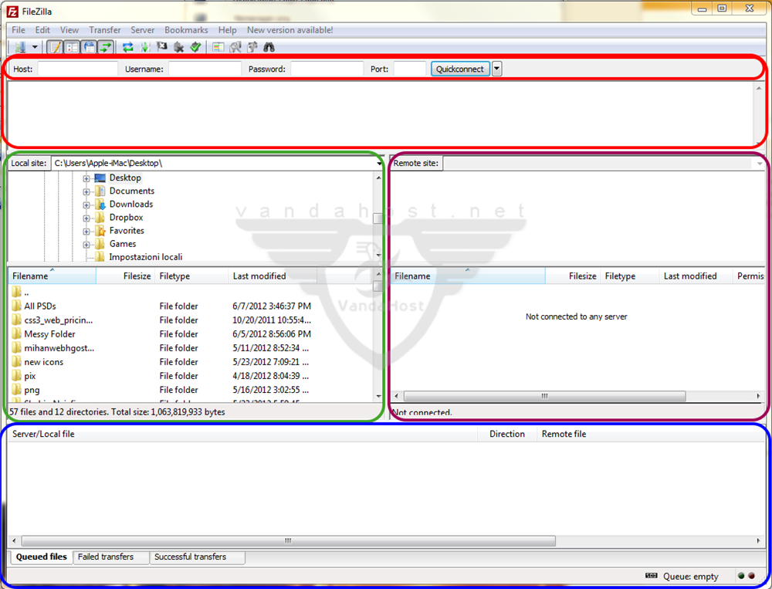The height and width of the screenshot is (589, 772).
Task: Focus the Password input field
Action: 327,69
